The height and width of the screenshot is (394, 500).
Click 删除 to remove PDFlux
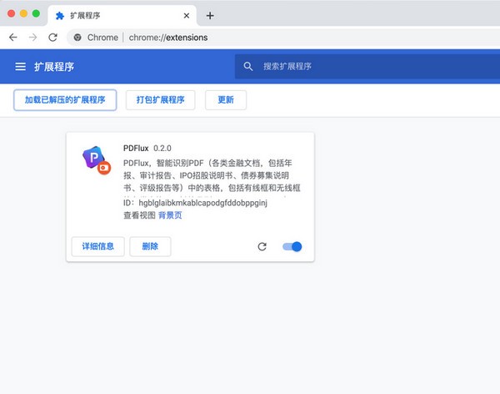point(150,246)
